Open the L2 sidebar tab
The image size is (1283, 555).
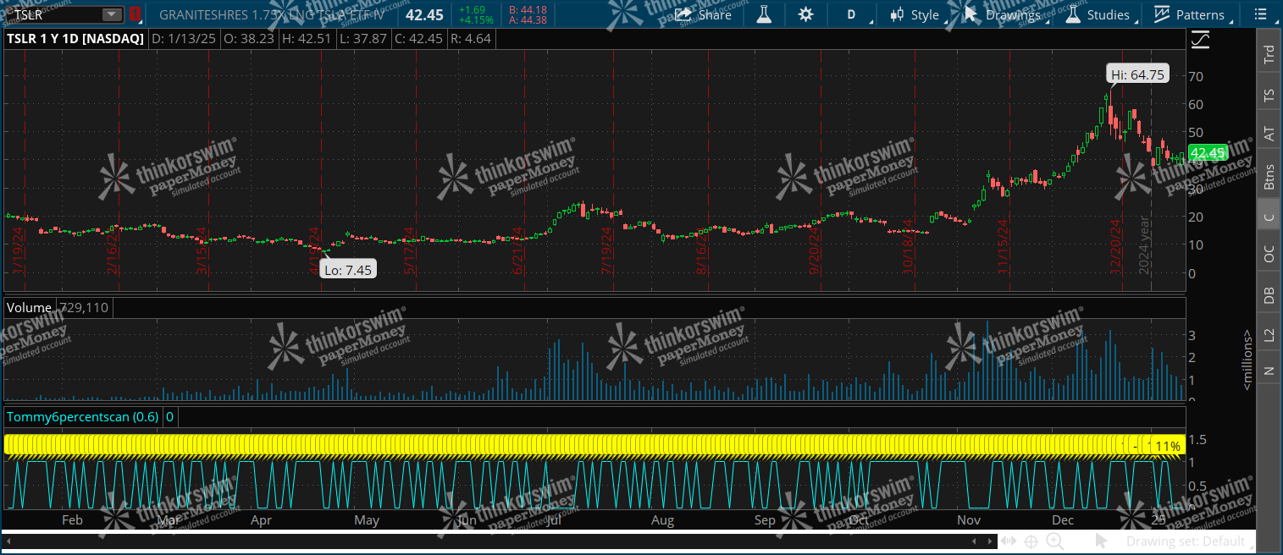(1269, 335)
